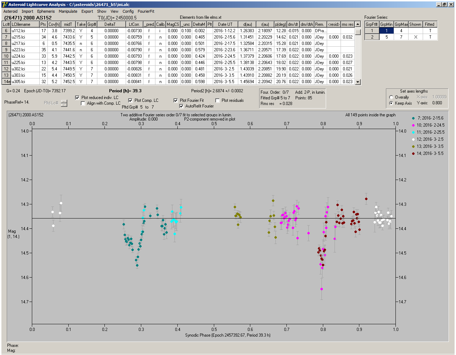Click the Fitted column header
This screenshot has width=456, height=355.
click(430, 24)
